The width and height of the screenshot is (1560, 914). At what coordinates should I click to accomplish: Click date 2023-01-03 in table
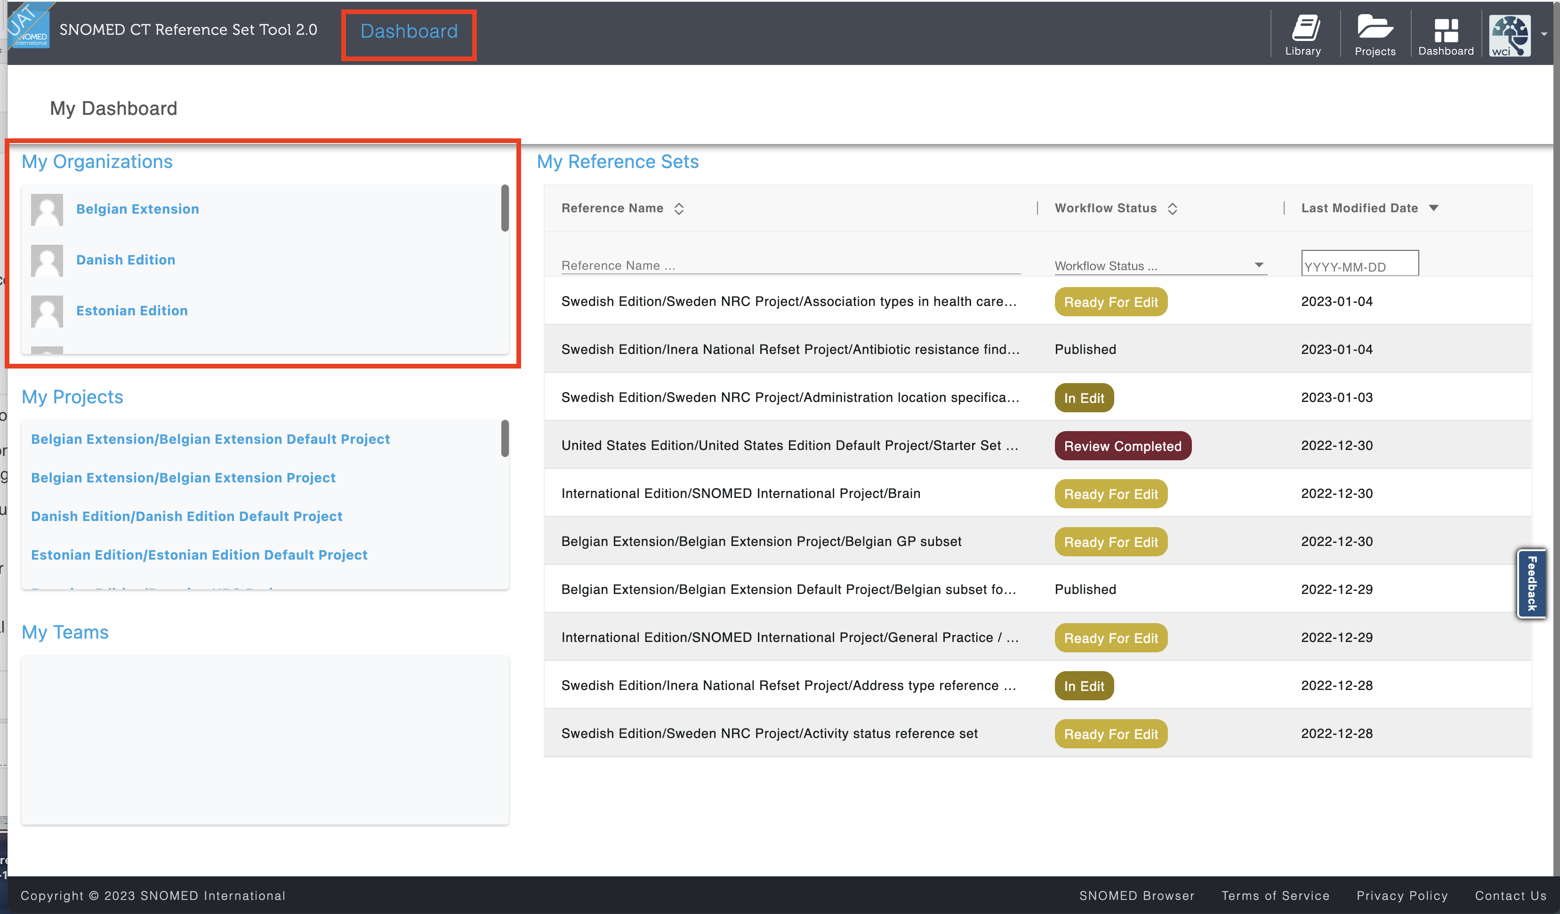click(1336, 397)
